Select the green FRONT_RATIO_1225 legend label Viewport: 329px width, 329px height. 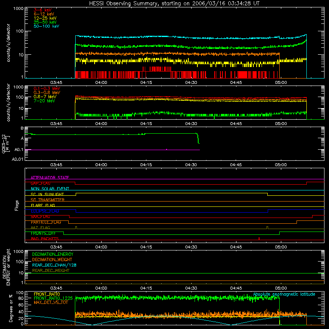coord(53,298)
